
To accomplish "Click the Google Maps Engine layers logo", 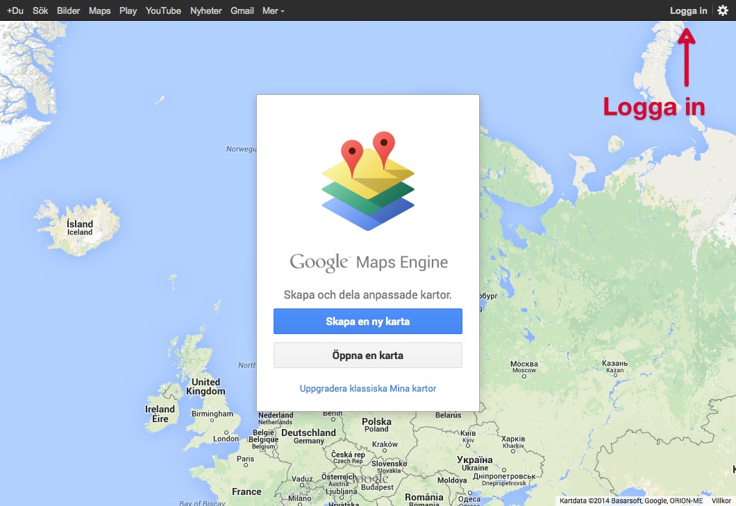I will tap(368, 181).
